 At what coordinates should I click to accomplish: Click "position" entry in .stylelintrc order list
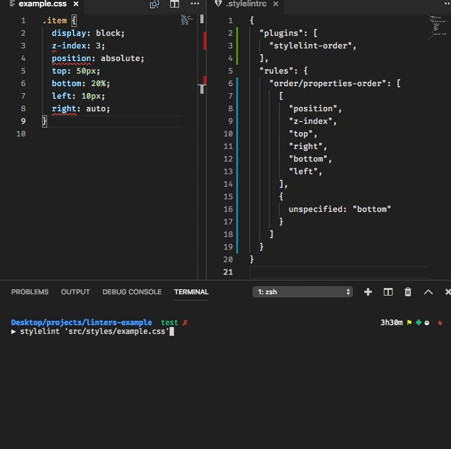[313, 109]
